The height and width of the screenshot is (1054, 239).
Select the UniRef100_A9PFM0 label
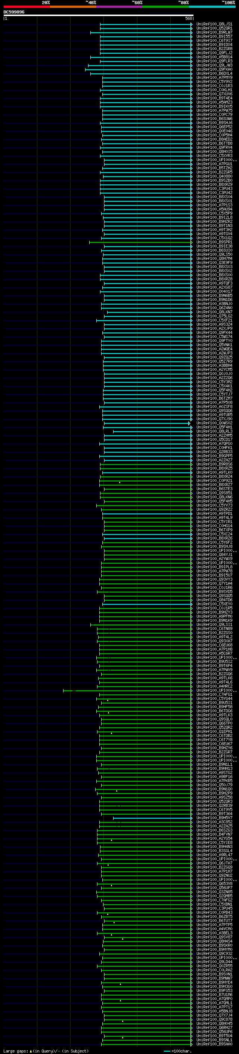(214, 616)
